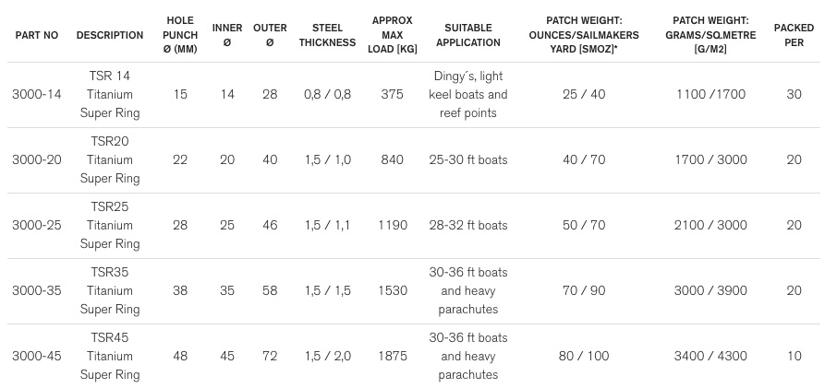The image size is (825, 388).
Task: Click the 25-30 ft boats application cell
Action: click(x=467, y=159)
